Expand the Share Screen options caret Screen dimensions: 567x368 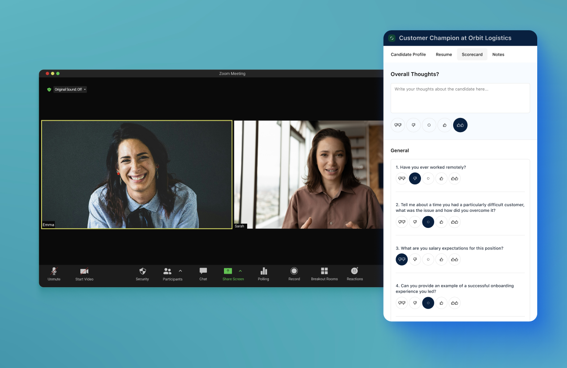[x=240, y=271]
